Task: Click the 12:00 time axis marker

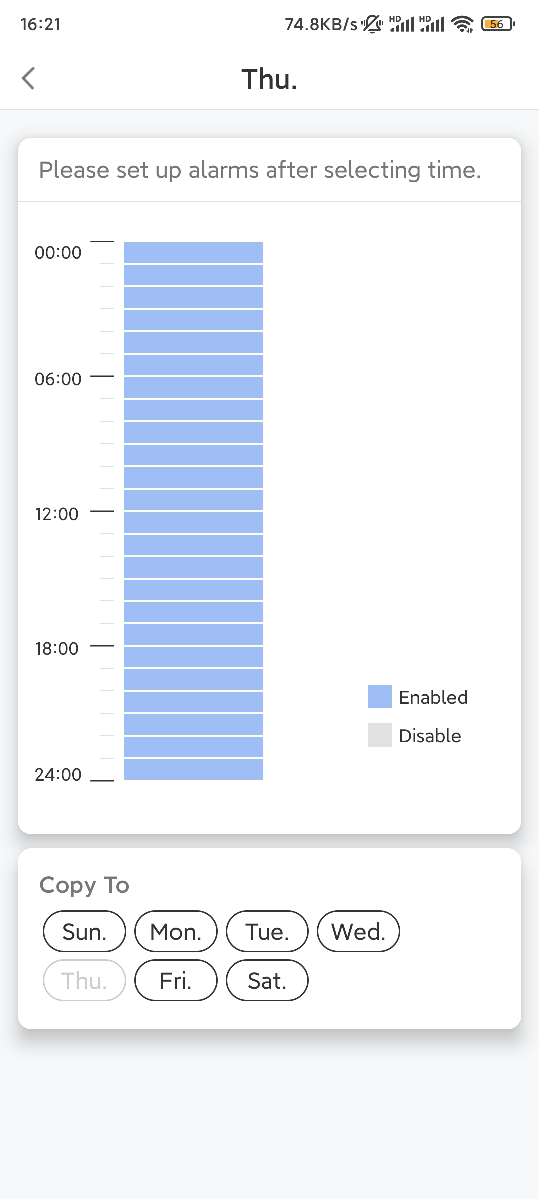Action: coord(57,514)
